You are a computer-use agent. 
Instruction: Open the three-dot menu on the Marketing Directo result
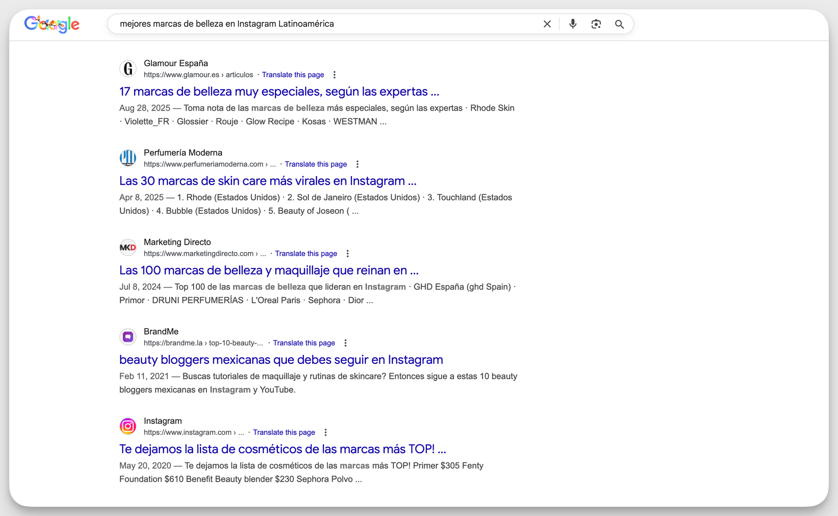click(x=347, y=253)
